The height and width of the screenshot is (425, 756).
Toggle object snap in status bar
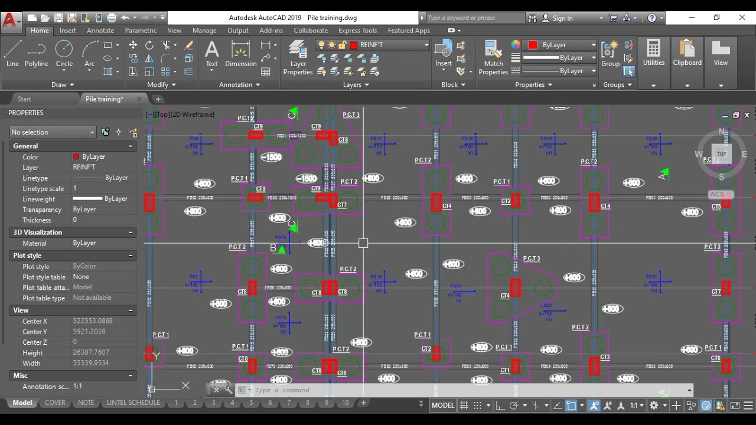571,406
